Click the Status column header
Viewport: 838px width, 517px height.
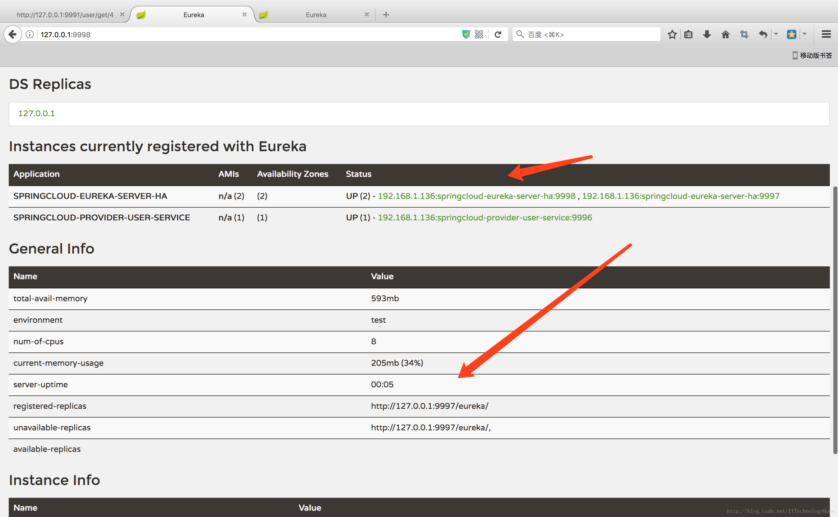click(x=358, y=174)
